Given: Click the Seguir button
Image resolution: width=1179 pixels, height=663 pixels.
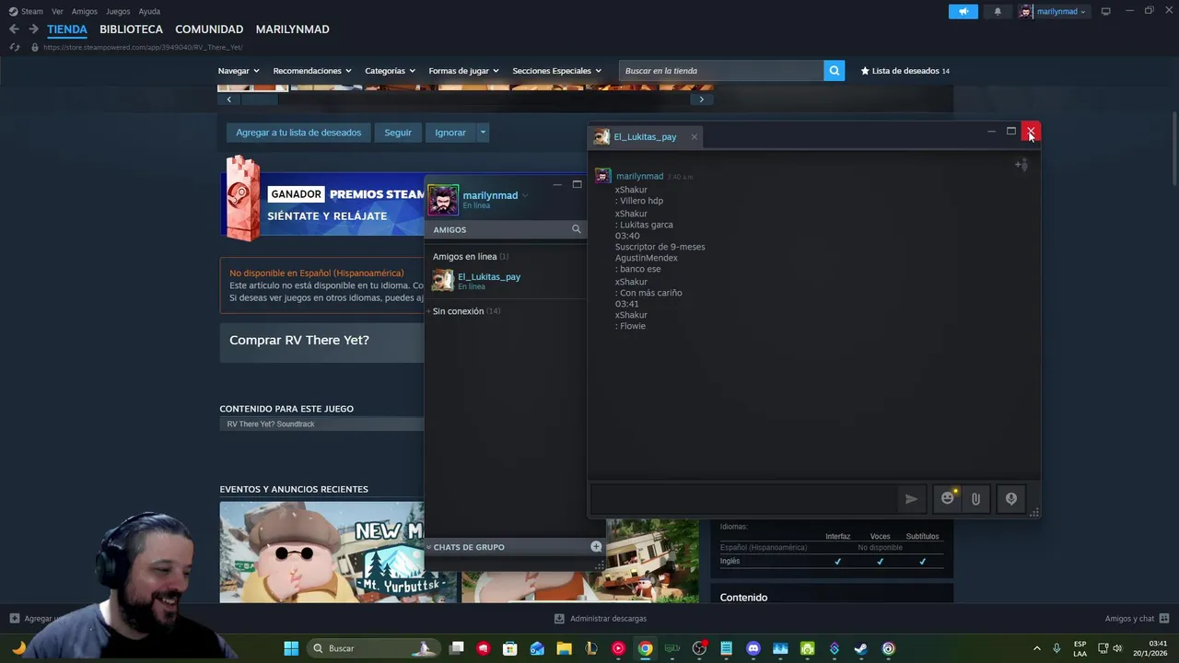Looking at the screenshot, I should point(398,133).
